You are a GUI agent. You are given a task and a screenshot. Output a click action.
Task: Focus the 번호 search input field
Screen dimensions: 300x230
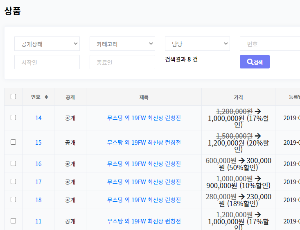point(270,44)
